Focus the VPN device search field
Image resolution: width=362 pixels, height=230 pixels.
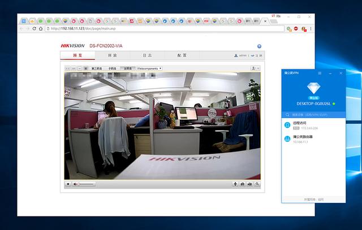click(313, 115)
